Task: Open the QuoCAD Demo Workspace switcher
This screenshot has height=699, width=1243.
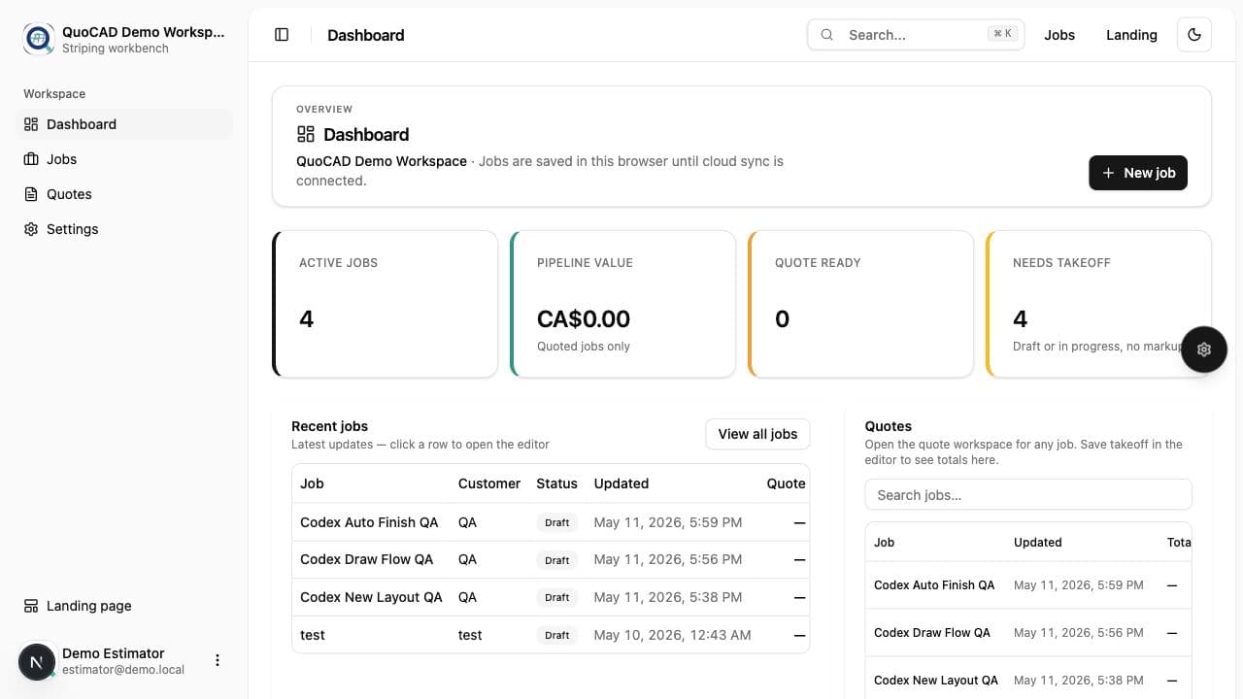Action: click(x=124, y=39)
